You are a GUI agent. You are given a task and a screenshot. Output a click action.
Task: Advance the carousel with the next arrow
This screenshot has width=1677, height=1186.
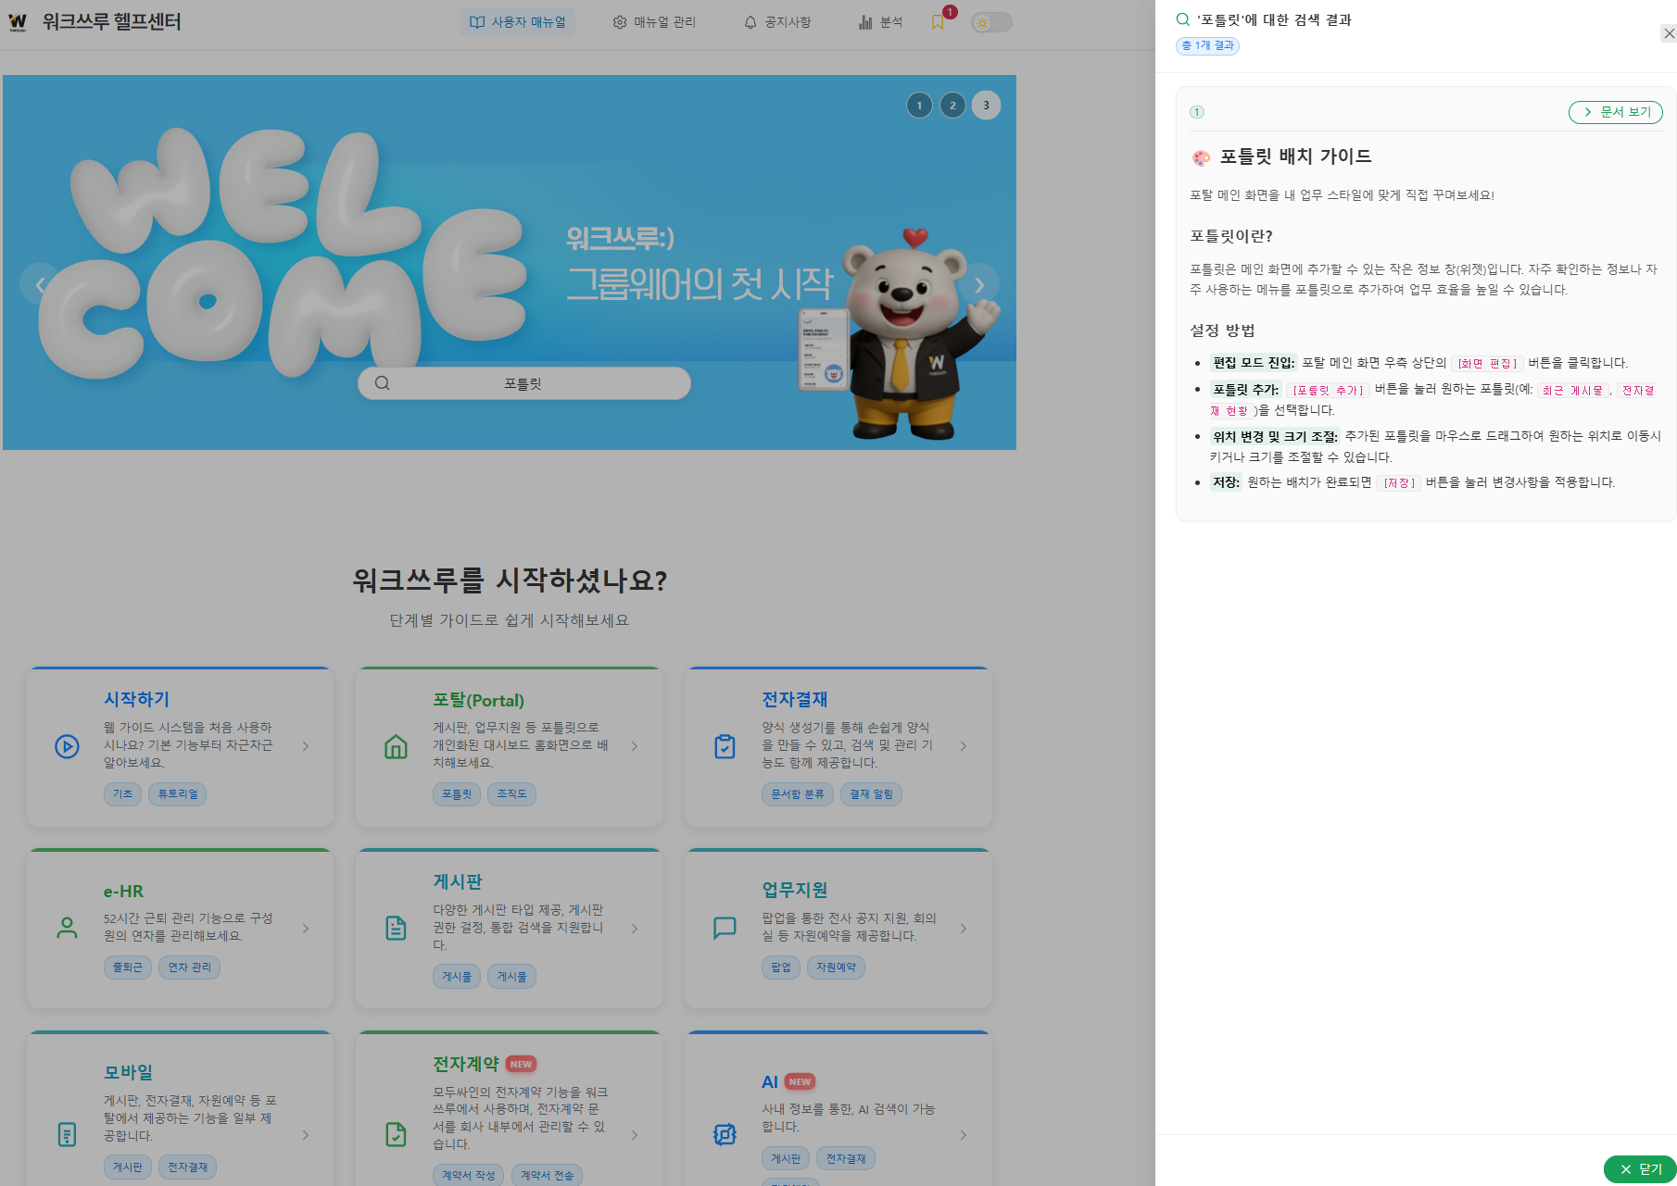pyautogui.click(x=979, y=283)
